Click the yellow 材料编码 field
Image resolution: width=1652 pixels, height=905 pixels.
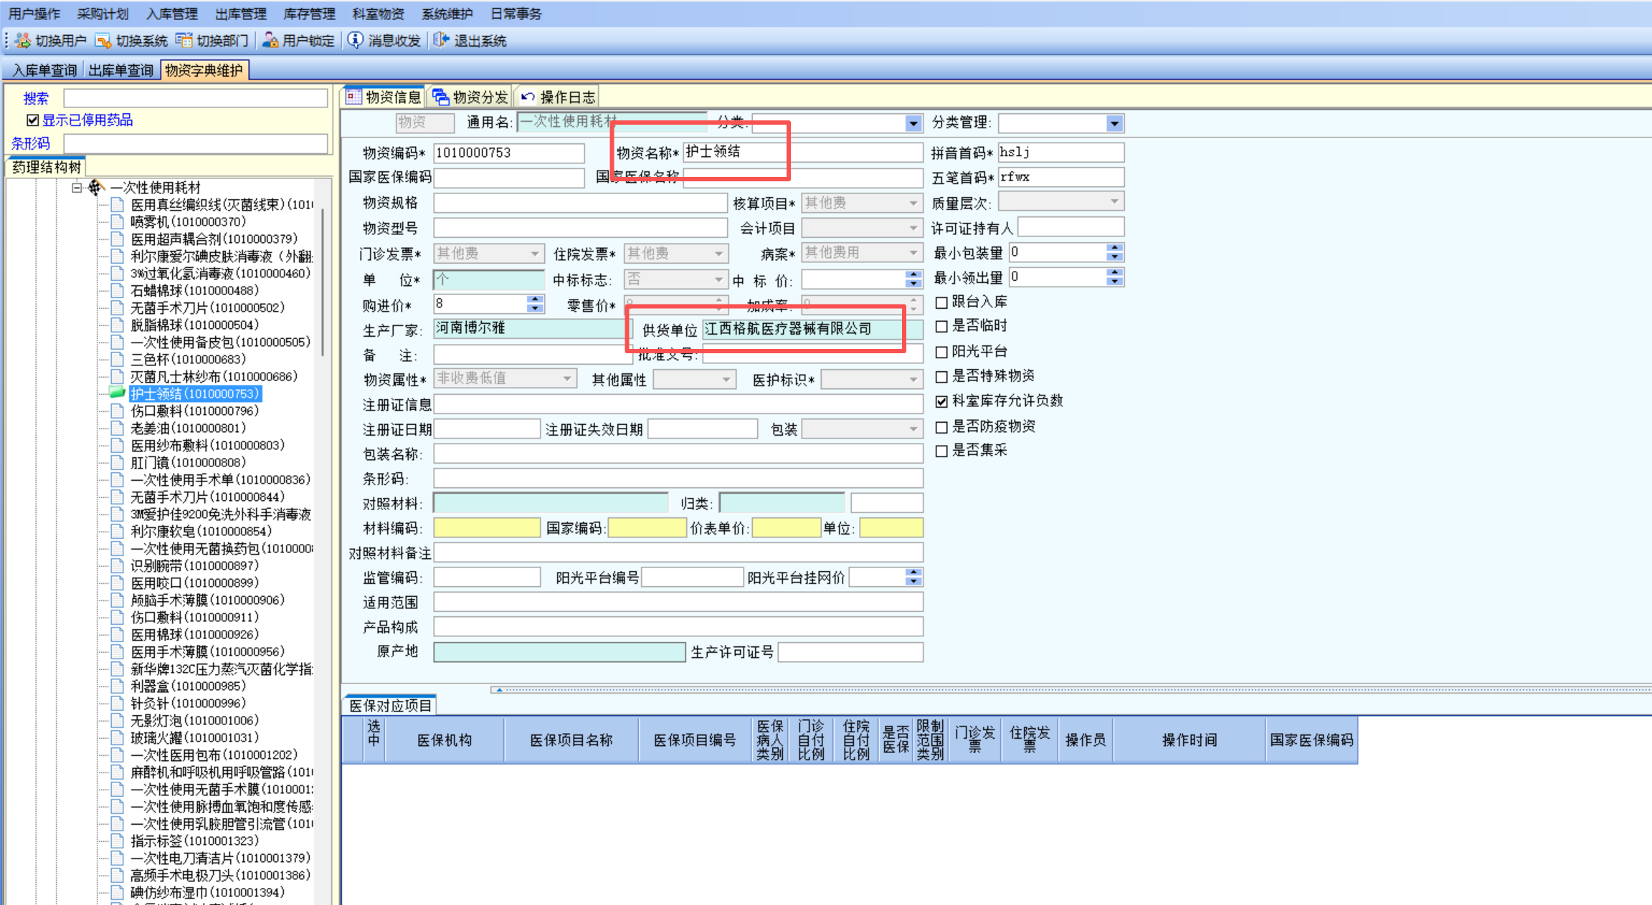coord(486,528)
